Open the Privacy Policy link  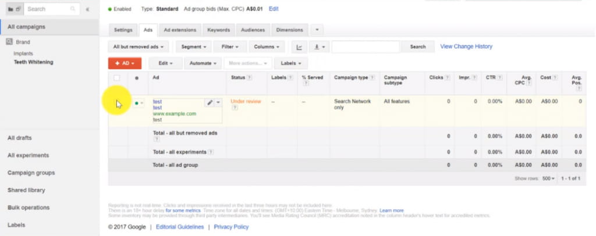231,227
